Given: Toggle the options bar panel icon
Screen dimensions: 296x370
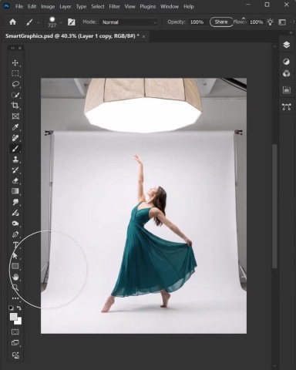Looking at the screenshot, I should click(282, 22).
